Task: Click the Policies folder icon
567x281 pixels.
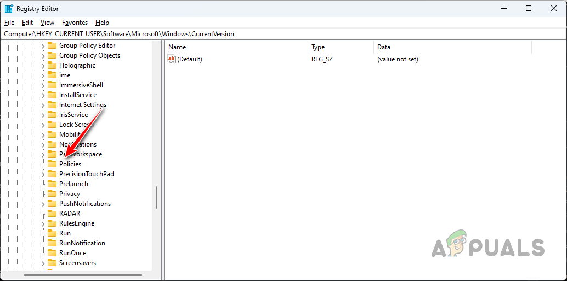Action: [53, 164]
